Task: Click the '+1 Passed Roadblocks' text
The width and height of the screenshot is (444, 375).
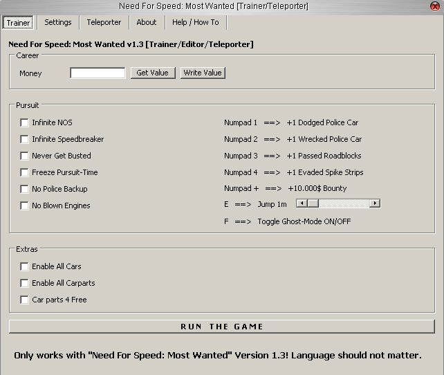Action: pos(324,156)
